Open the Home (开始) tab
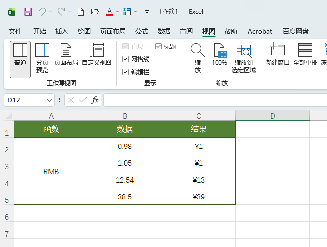 coord(40,31)
